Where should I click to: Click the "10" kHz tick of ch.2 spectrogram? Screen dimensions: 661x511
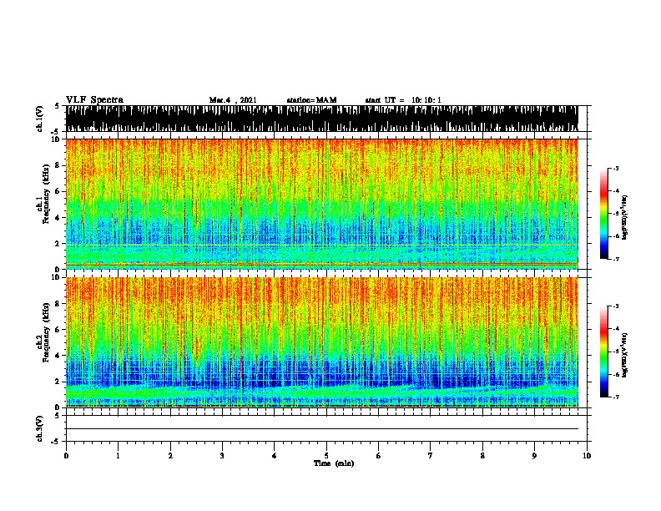pyautogui.click(x=57, y=277)
